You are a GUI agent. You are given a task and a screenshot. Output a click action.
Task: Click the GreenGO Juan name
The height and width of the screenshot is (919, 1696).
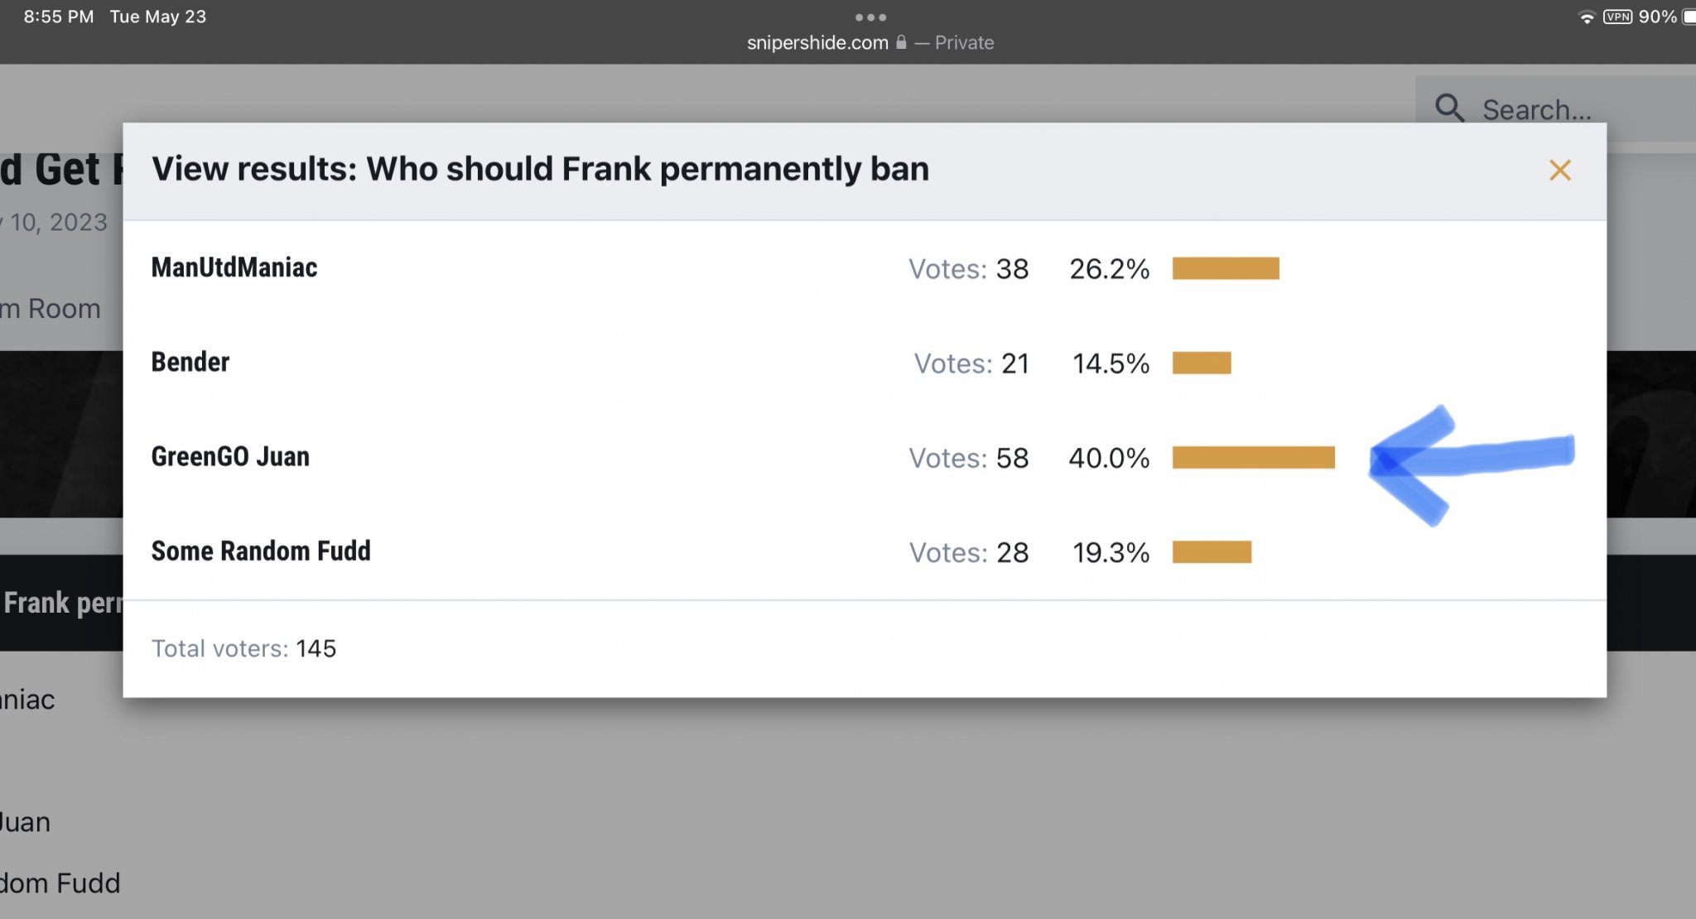[x=230, y=456]
